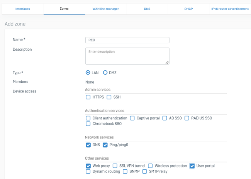
Task: Uncheck the DNS network service
Action: coord(88,145)
